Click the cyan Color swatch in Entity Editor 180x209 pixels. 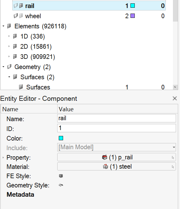61,138
